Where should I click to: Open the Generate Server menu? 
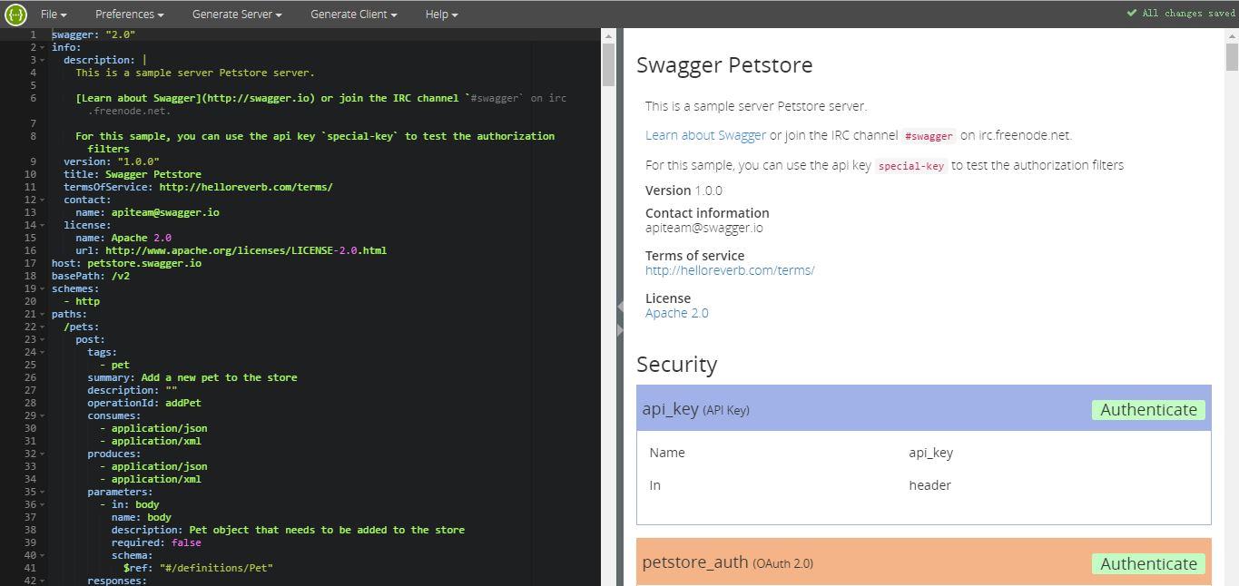[x=237, y=14]
